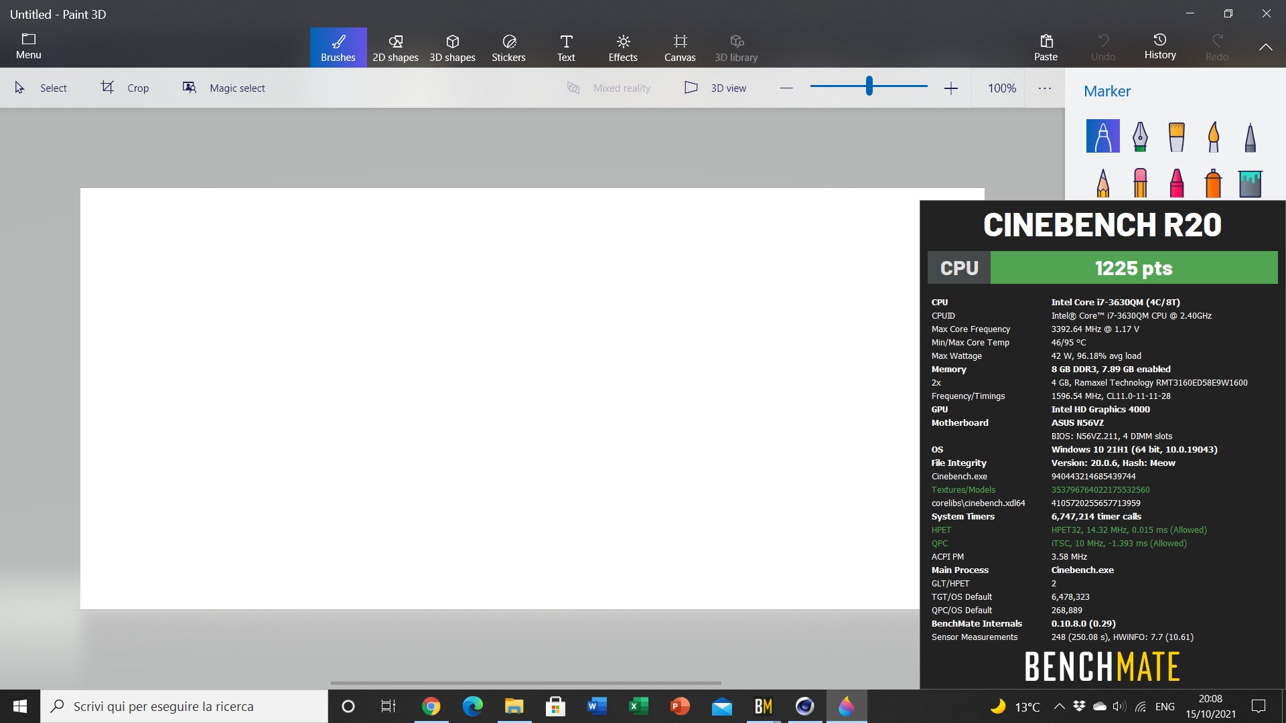Open Task View on the taskbar
Image resolution: width=1286 pixels, height=723 pixels.
point(388,706)
